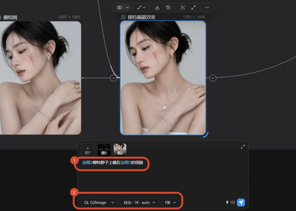Click the download icon in the toolbar
296x211 pixels.
point(157,8)
